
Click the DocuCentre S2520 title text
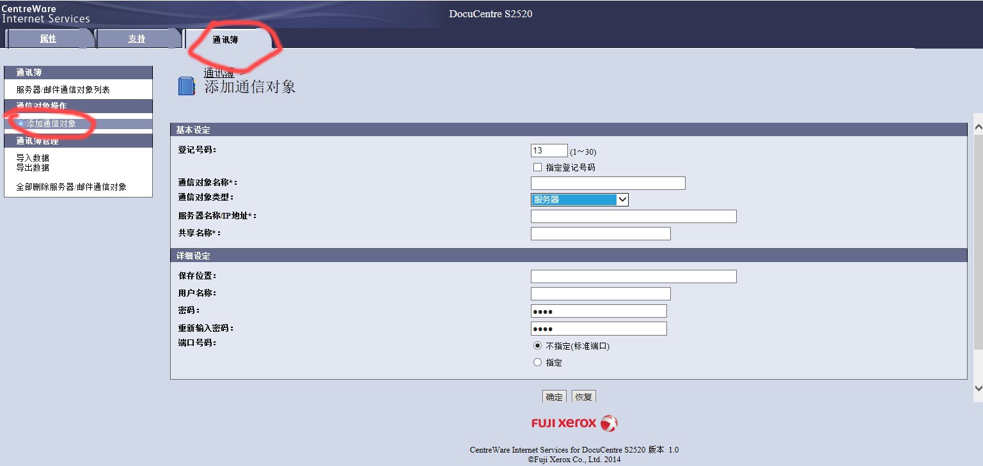491,13
